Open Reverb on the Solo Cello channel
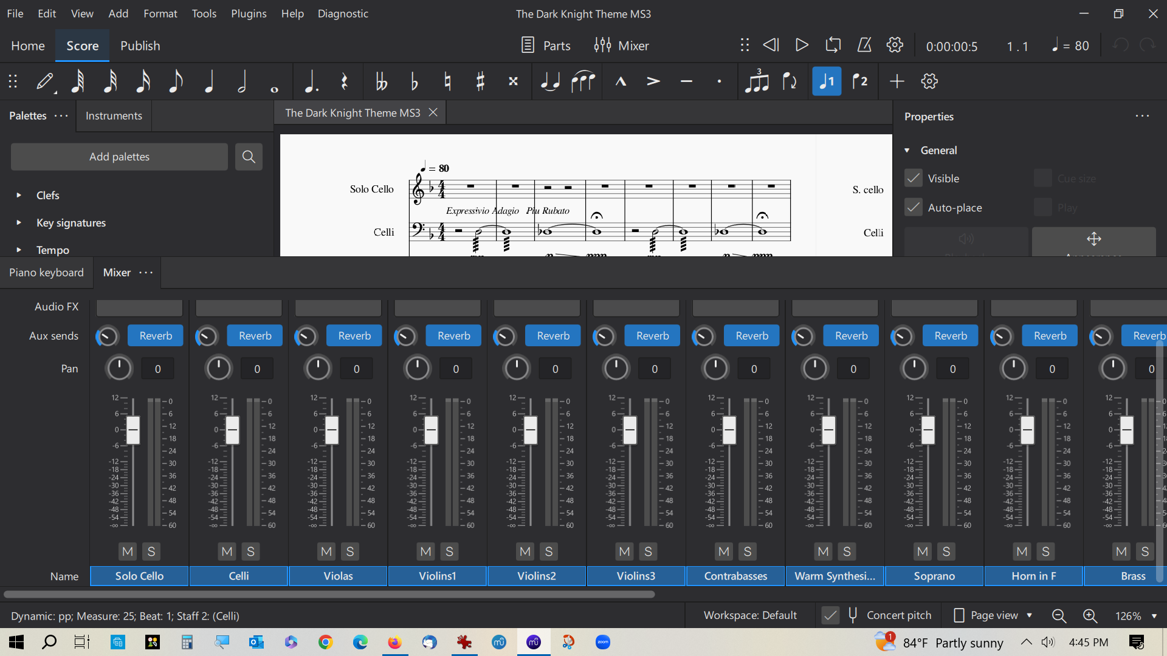The width and height of the screenshot is (1167, 656). coord(155,335)
